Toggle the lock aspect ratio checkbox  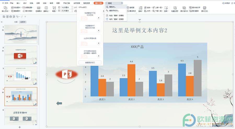(75, 7)
